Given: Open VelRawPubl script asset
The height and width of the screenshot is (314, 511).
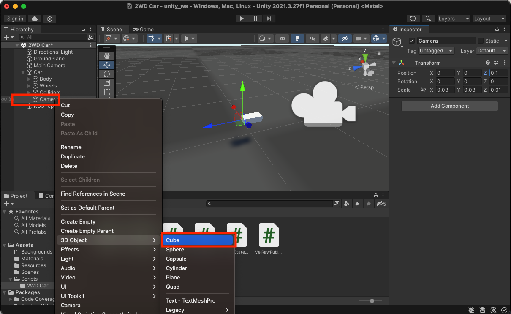Looking at the screenshot, I should [x=269, y=239].
